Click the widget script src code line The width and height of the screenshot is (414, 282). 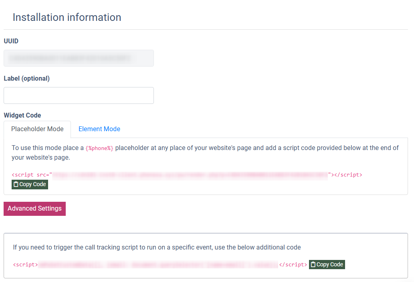187,175
